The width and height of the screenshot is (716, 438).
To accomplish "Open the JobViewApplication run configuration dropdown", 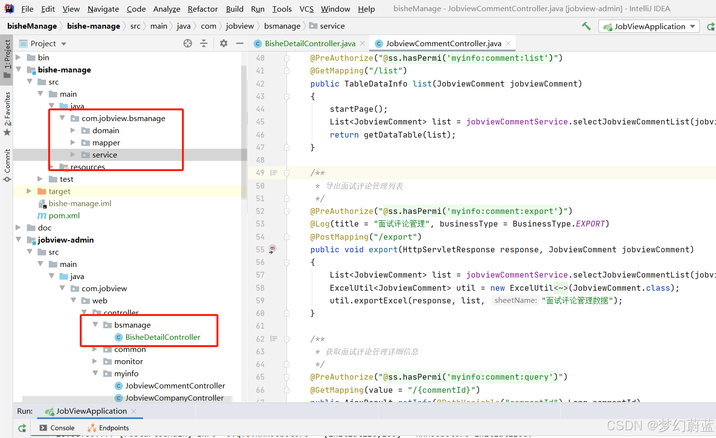I will coord(649,26).
